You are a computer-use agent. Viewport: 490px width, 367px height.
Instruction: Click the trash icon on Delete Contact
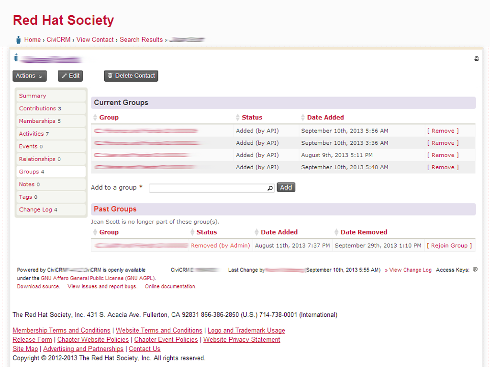point(111,76)
